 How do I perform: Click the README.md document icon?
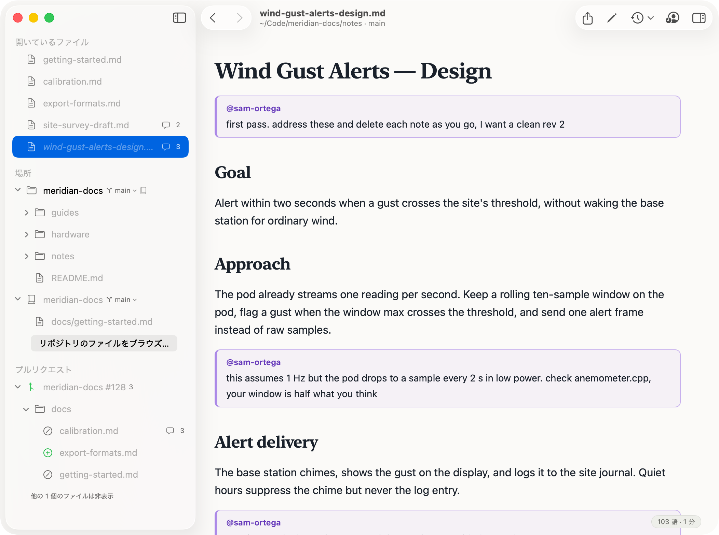coord(40,278)
